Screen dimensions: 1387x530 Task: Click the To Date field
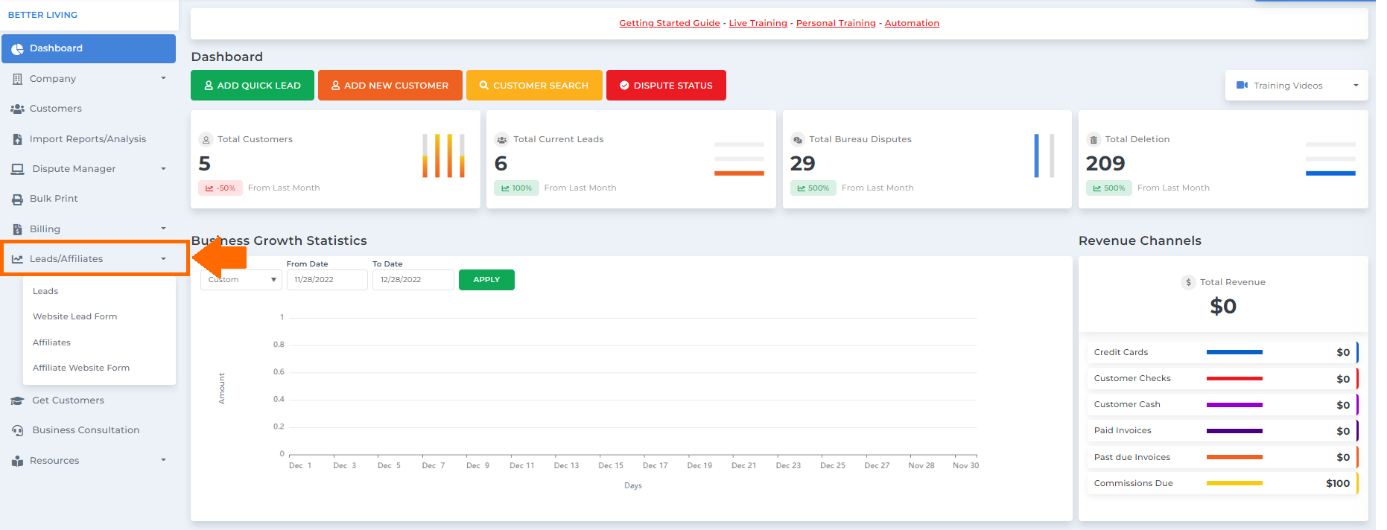coord(413,280)
